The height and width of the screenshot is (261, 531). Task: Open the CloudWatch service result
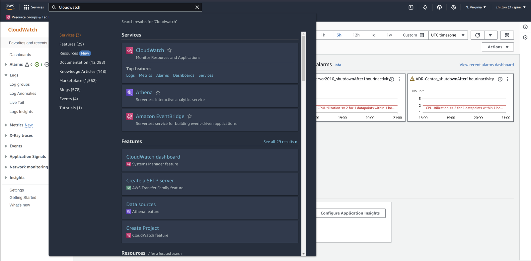pyautogui.click(x=150, y=50)
